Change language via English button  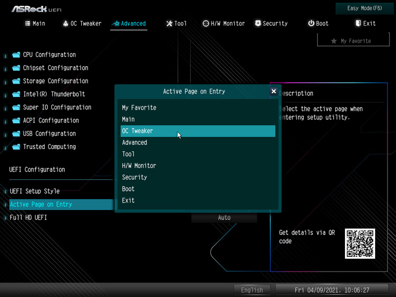(x=252, y=290)
